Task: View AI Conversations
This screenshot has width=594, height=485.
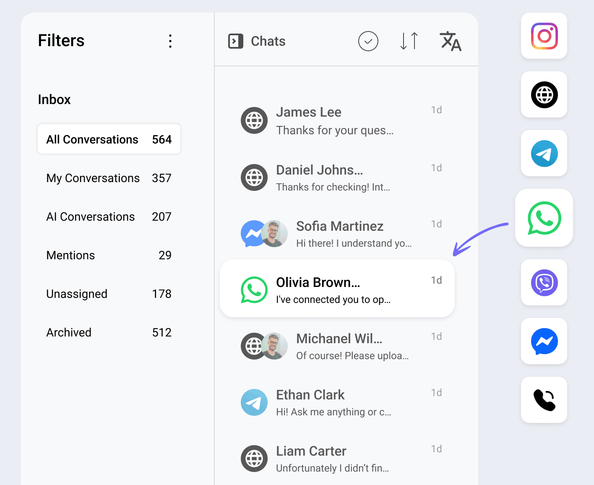Action: tap(109, 216)
